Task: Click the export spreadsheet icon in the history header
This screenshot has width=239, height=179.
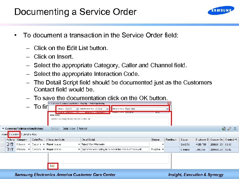Action: (223, 129)
